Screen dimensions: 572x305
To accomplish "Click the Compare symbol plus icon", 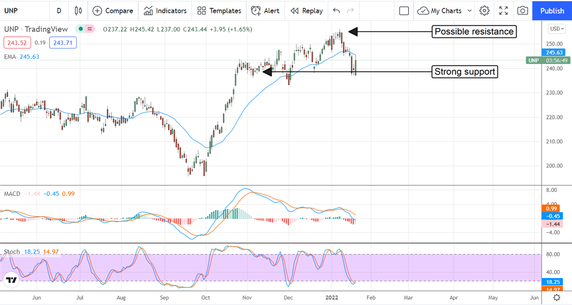I will pos(97,10).
